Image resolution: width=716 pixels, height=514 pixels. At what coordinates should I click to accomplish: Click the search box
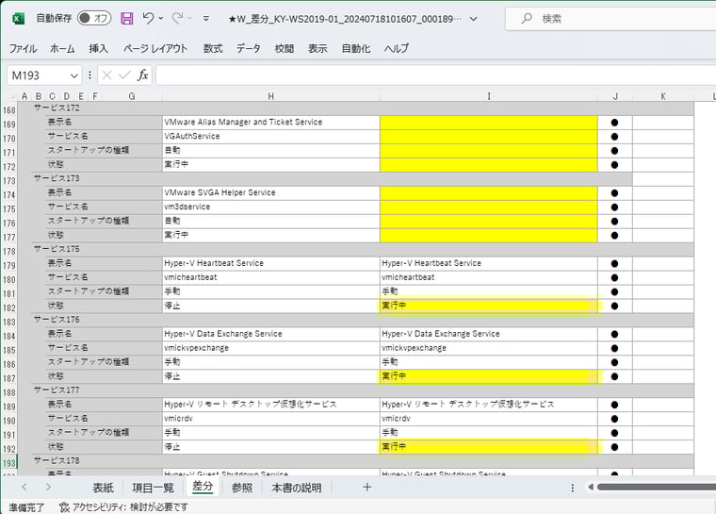pyautogui.click(x=610, y=19)
